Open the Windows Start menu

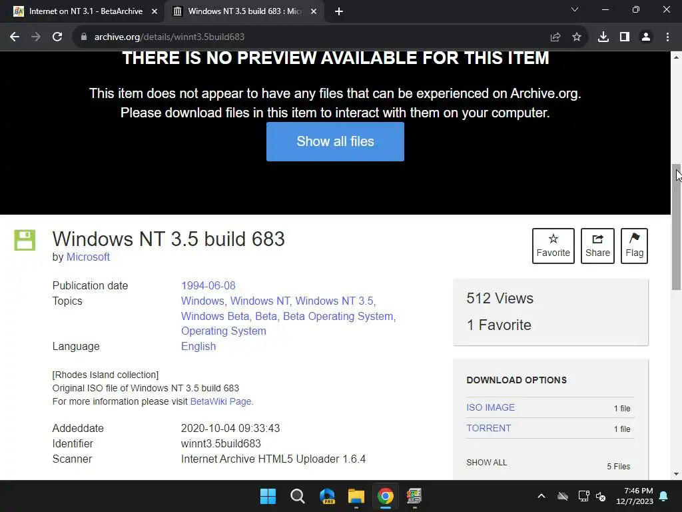[x=268, y=496]
